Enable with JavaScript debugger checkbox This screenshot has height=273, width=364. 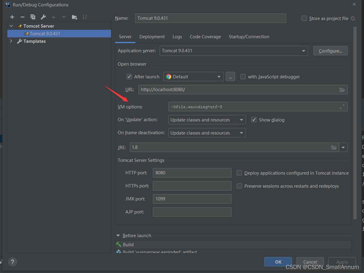243,77
